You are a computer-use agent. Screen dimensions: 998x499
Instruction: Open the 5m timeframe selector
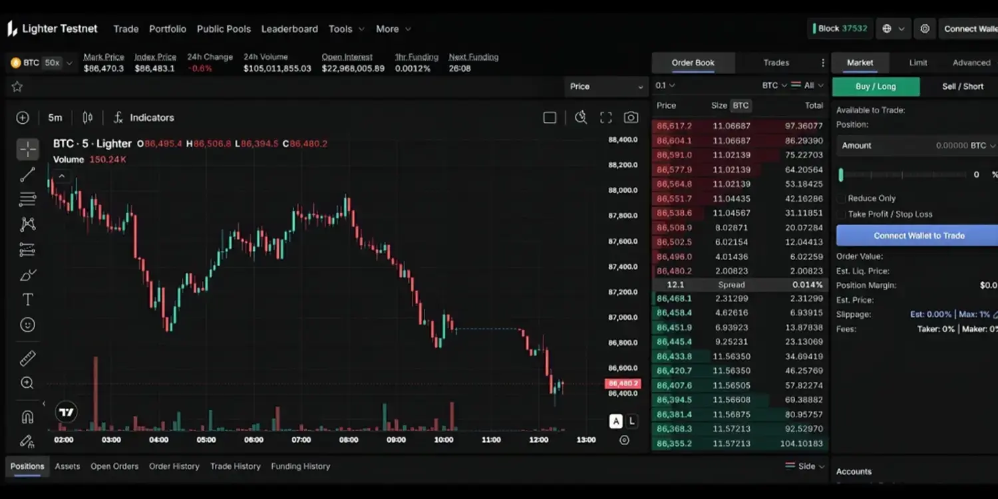pyautogui.click(x=55, y=118)
